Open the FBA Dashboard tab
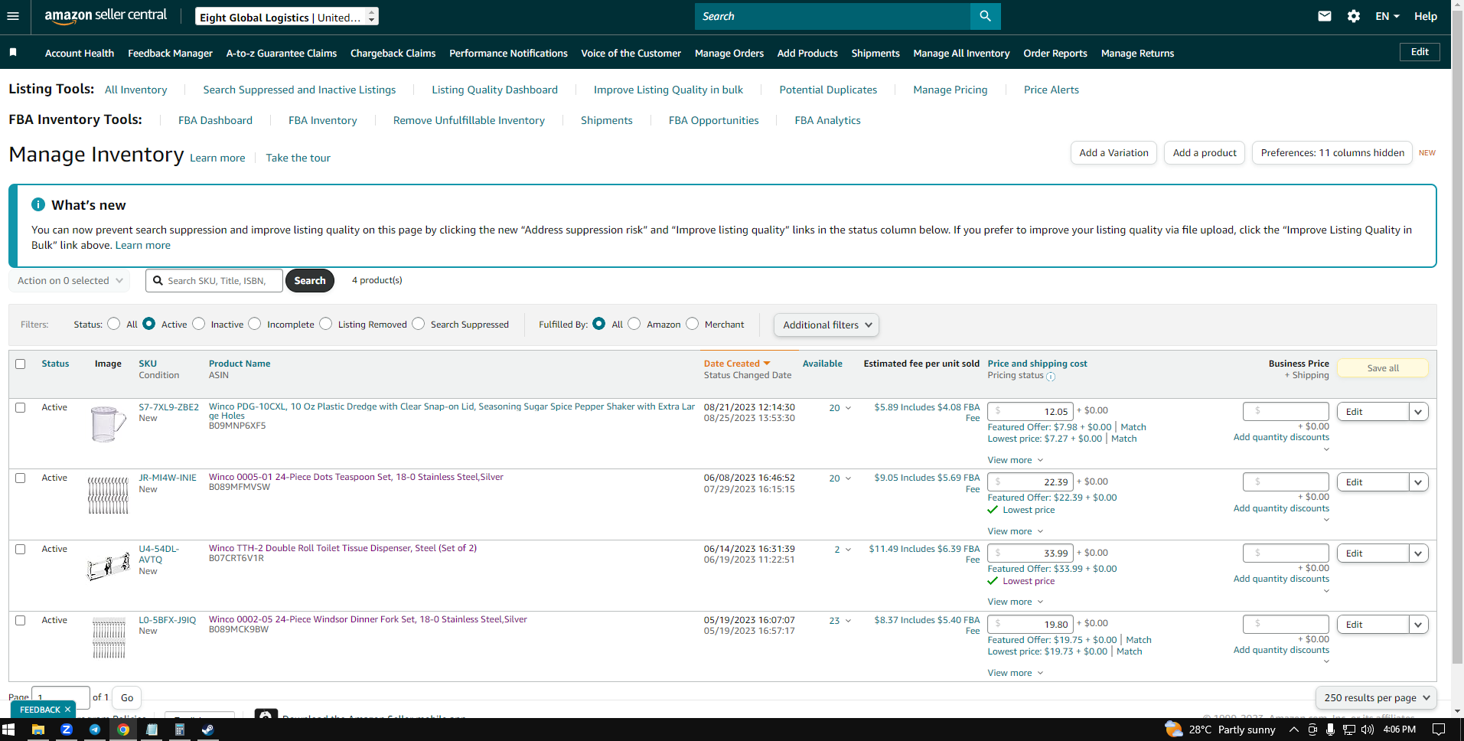1464x741 pixels. tap(215, 120)
